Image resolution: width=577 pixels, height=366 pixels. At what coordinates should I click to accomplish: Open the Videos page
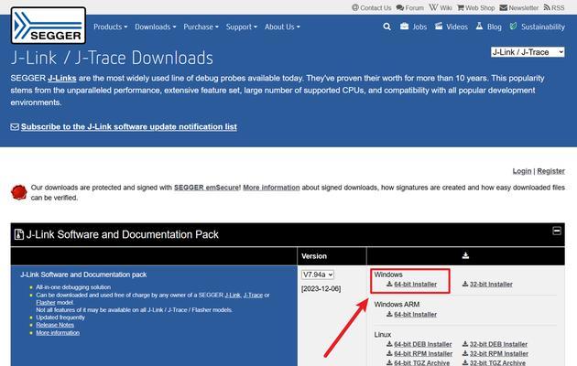coord(452,27)
